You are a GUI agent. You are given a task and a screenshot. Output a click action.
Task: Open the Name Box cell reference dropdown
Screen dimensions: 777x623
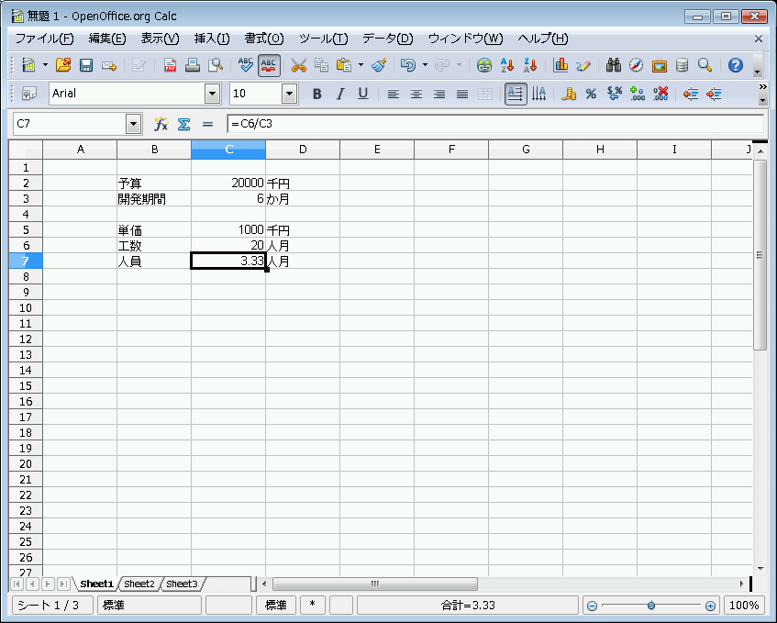(x=134, y=124)
